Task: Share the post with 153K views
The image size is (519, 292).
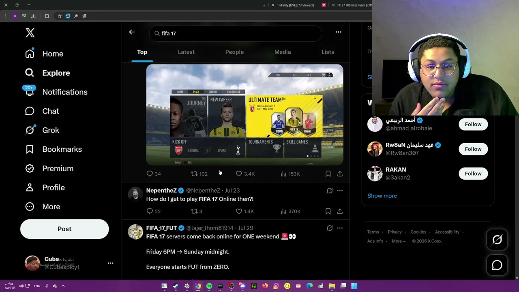Action: pos(340,174)
